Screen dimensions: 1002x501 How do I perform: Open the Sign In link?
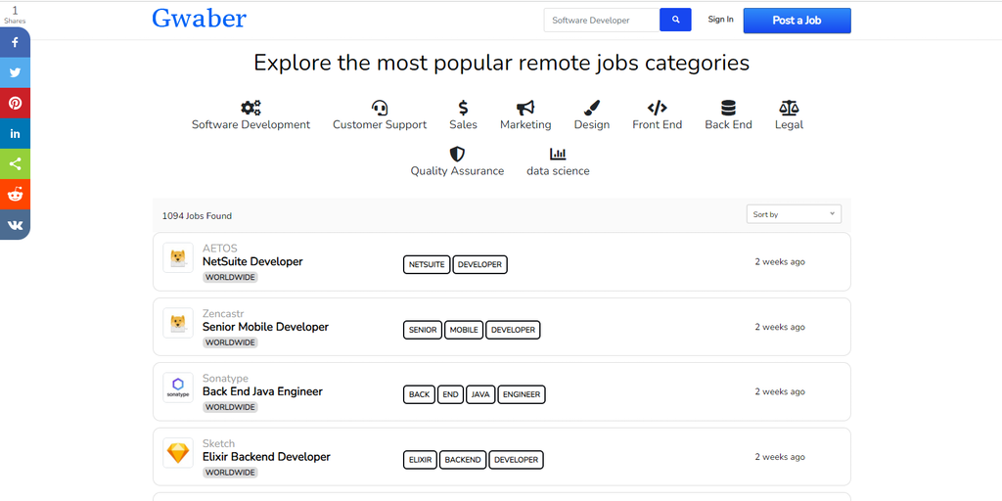coord(720,20)
